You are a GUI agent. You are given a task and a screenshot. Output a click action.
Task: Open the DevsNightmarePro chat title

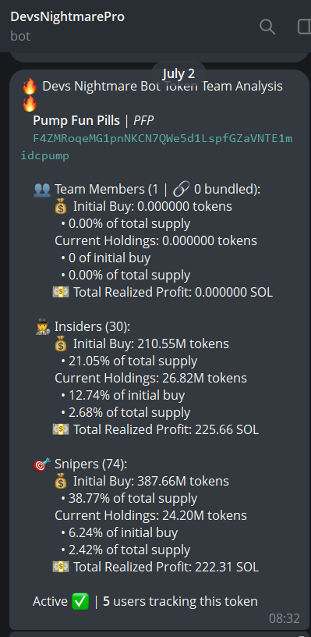(67, 16)
